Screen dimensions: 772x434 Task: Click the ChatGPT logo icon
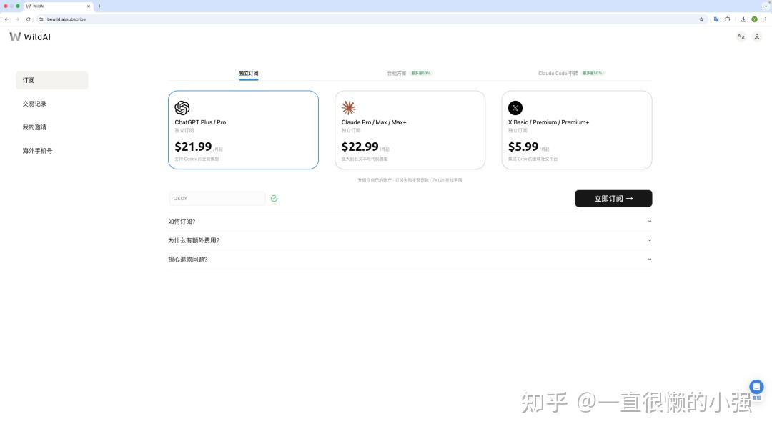tap(182, 108)
